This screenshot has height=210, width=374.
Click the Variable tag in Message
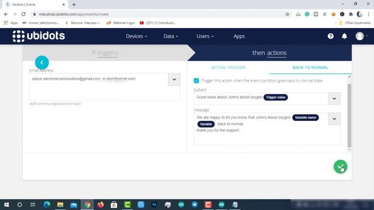pyautogui.click(x=206, y=124)
